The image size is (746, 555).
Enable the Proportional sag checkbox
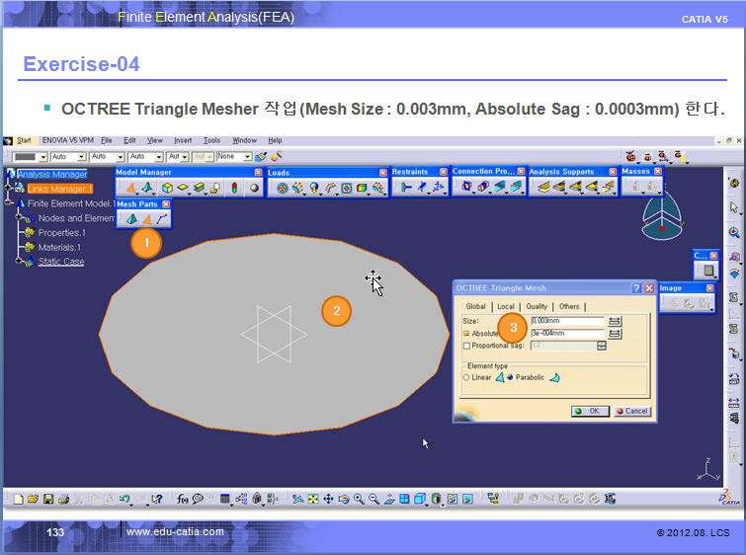click(467, 346)
